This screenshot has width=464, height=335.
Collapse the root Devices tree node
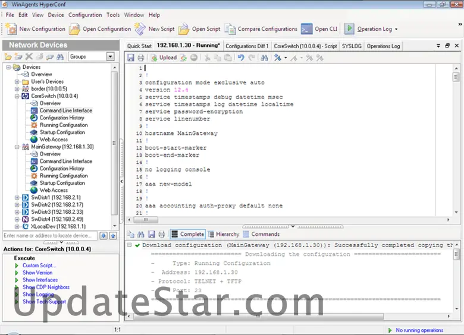point(8,67)
